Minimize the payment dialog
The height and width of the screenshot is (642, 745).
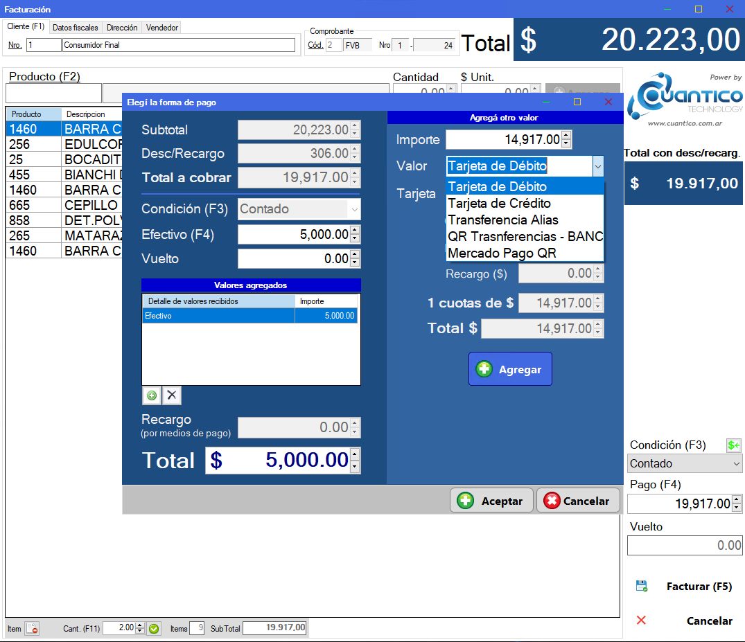click(x=546, y=102)
